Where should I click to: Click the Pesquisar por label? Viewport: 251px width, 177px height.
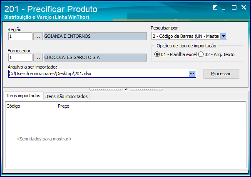tap(164, 28)
